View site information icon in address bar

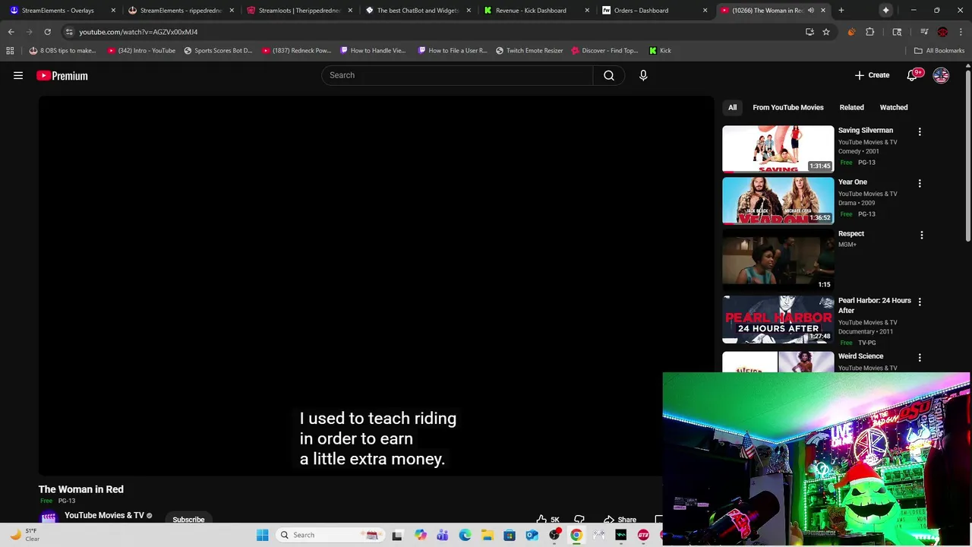[68, 32]
